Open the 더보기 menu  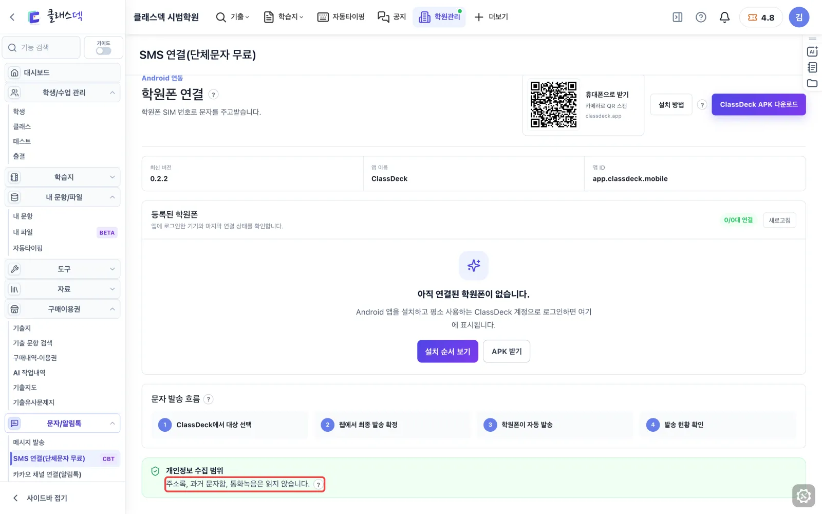point(491,17)
